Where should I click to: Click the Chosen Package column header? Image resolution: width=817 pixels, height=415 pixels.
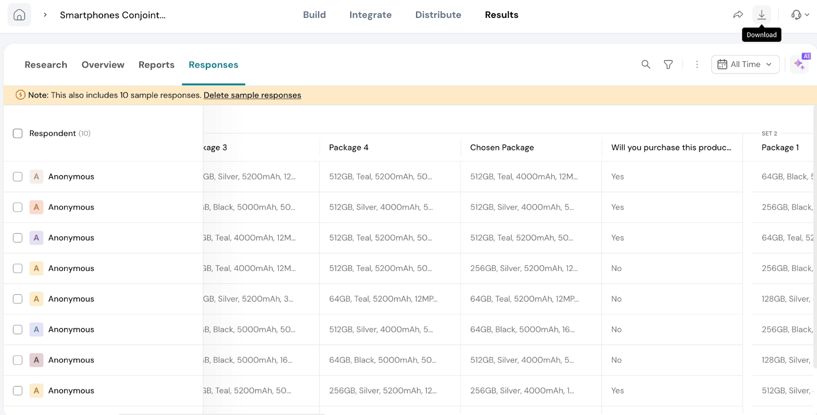click(x=502, y=148)
